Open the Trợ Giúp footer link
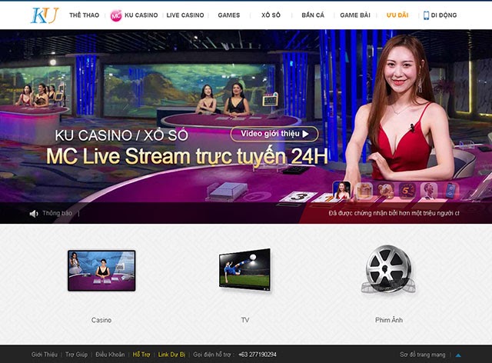 (76, 355)
